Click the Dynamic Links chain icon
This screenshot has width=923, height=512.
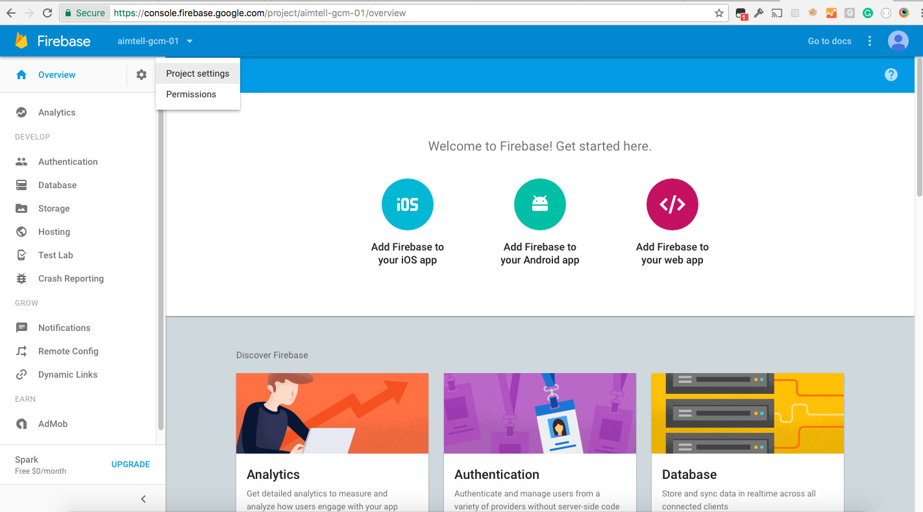point(21,374)
